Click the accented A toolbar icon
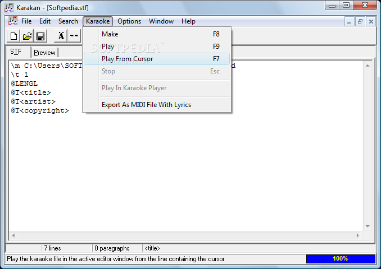This screenshot has height=269, width=381. click(61, 36)
